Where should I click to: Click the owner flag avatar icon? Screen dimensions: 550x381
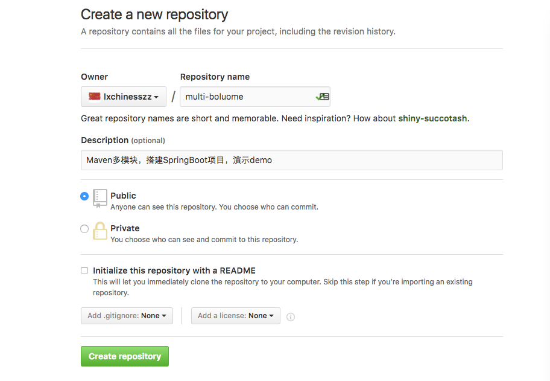coord(94,97)
